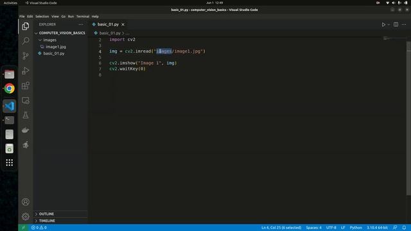Open the Terminal menu
The width and height of the screenshot is (411, 231).
point(83,16)
